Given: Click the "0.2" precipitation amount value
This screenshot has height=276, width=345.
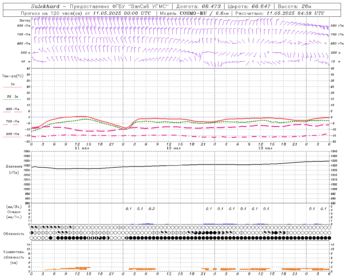Looking at the screenshot, I should [152, 209].
